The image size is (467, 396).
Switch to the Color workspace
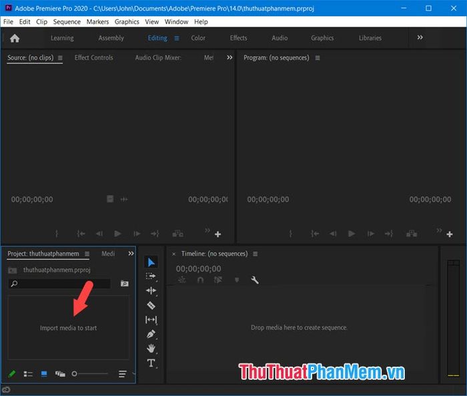198,38
